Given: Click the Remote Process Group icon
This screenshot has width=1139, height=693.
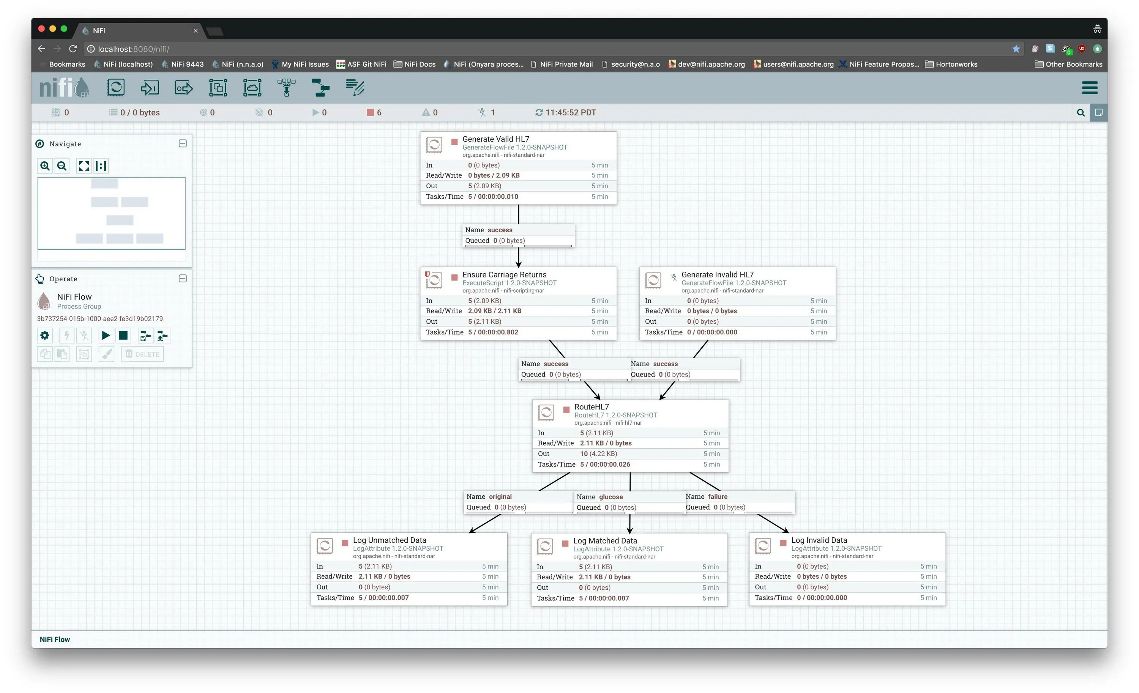Looking at the screenshot, I should click(x=252, y=87).
